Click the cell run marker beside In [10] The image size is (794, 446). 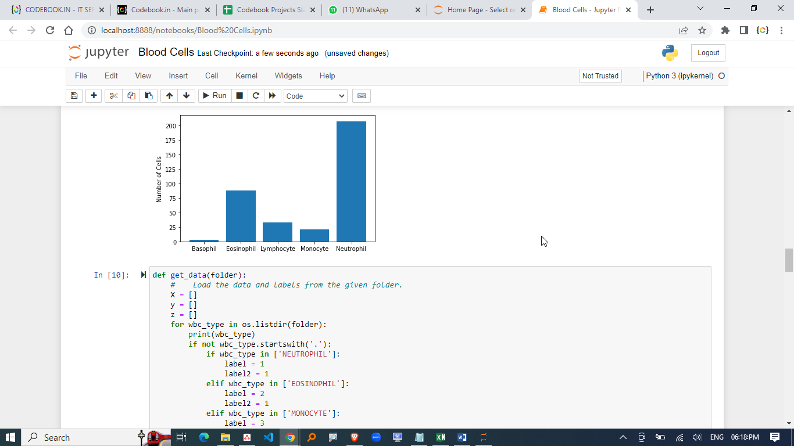(x=143, y=275)
